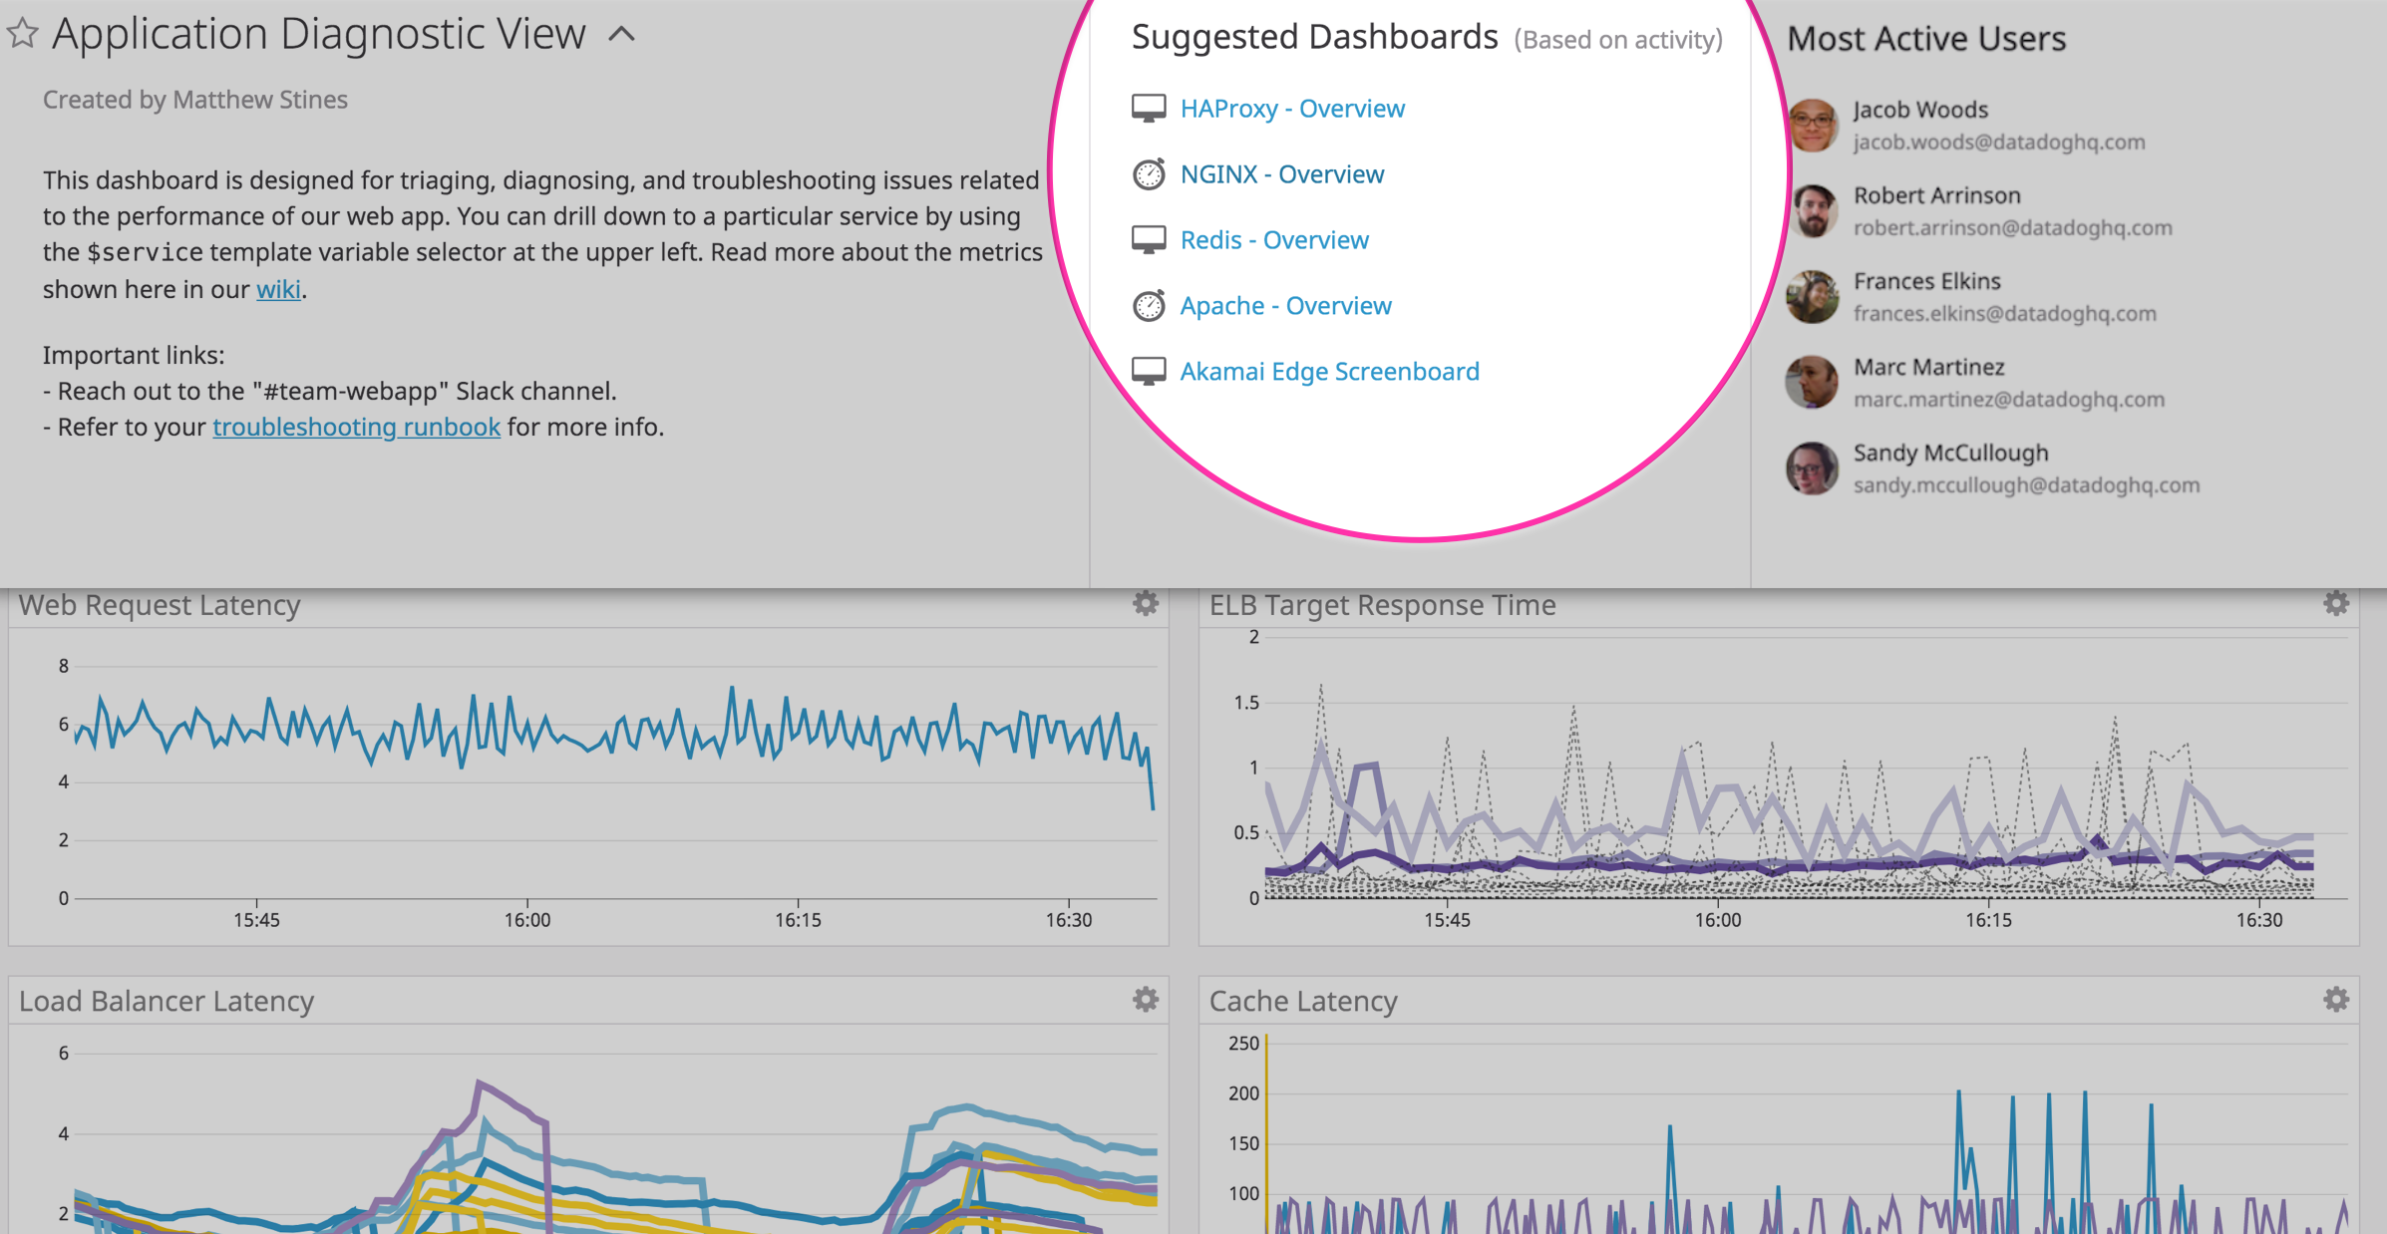Open settings gear on Load Balancer Latency graph

[x=1145, y=1000]
